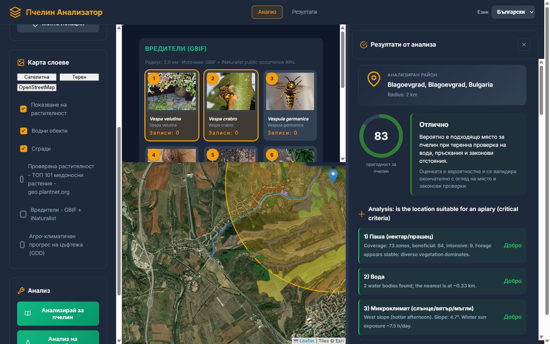The height and width of the screenshot is (344, 550).
Task: Open the Вода result row
Action: (442, 281)
